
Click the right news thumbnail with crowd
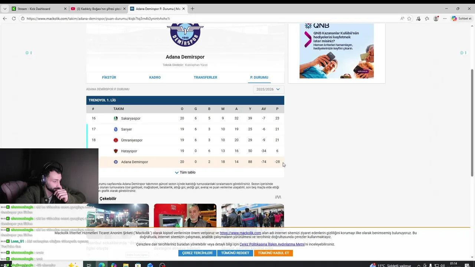253,215
